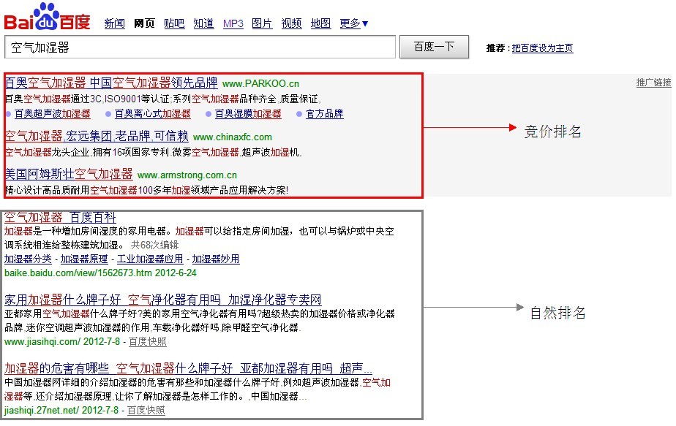Viewport: 676px width, 426px height.
Task: Open the 知道 tab
Action: [x=203, y=23]
